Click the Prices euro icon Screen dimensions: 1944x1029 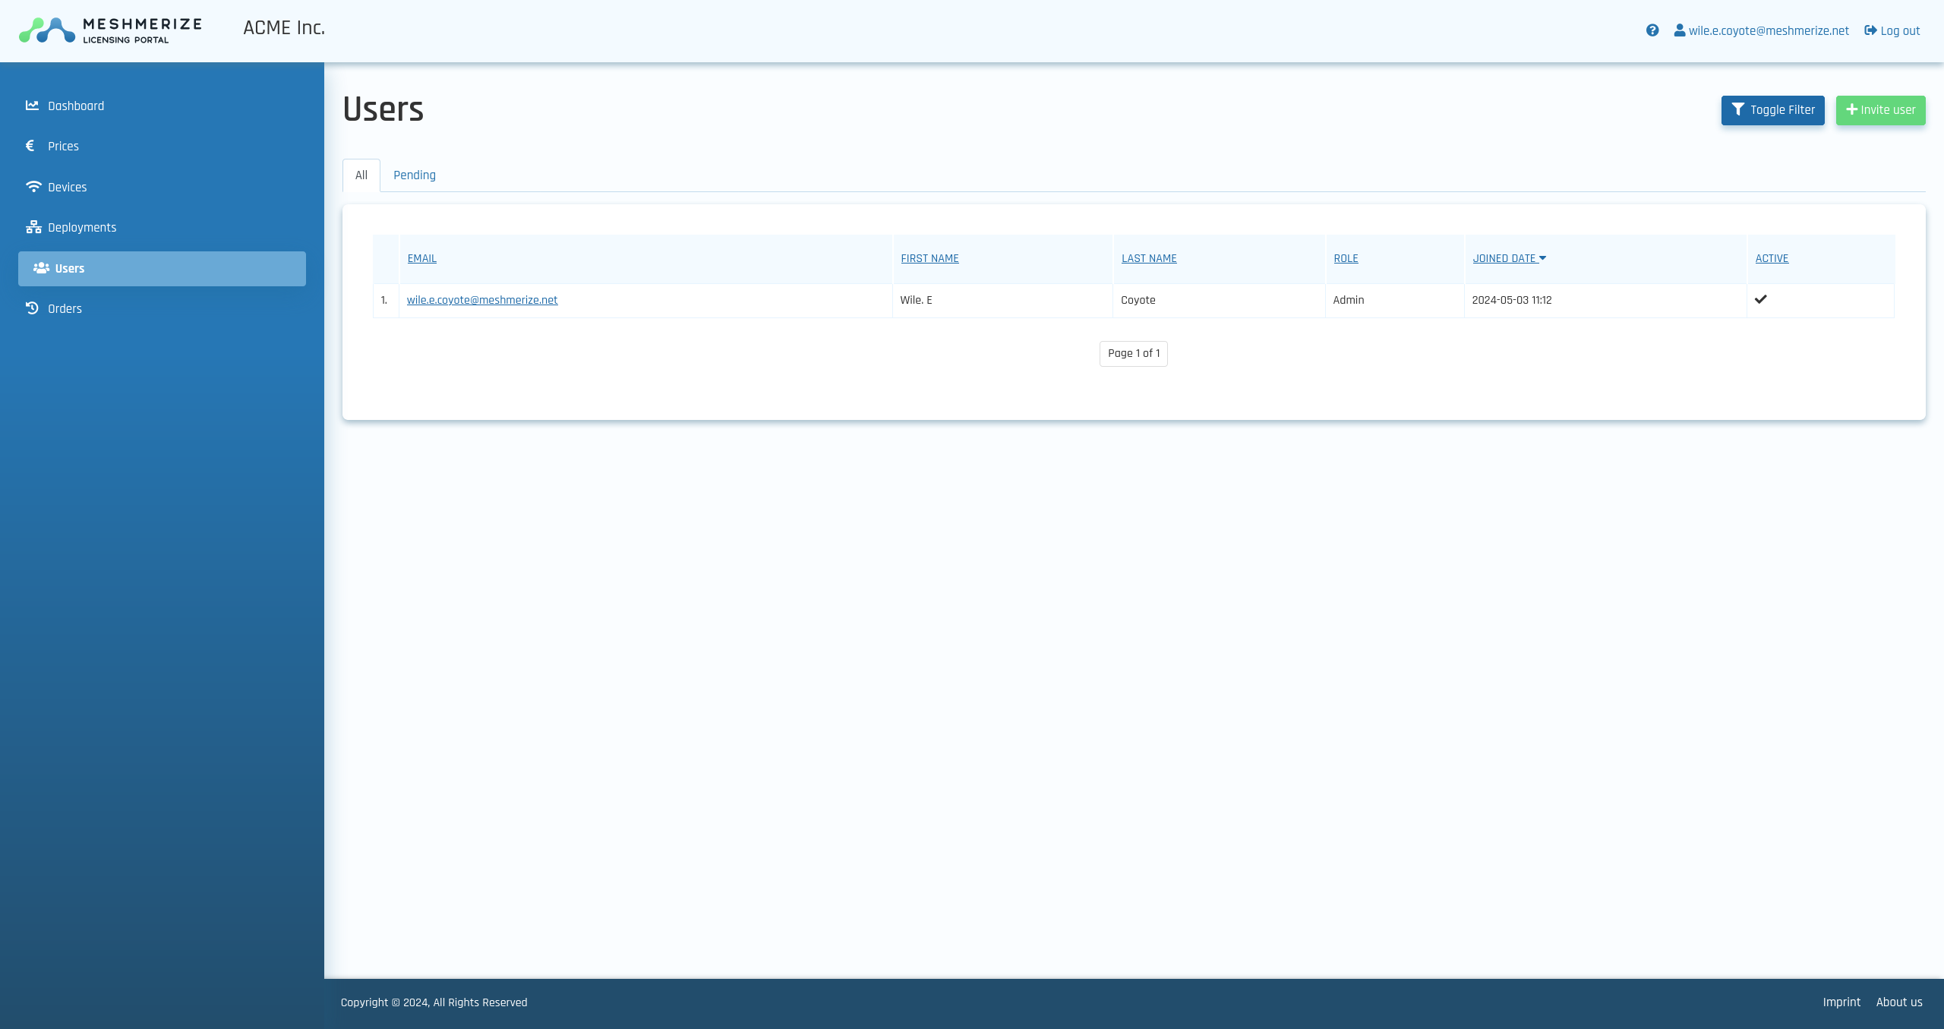(x=30, y=146)
